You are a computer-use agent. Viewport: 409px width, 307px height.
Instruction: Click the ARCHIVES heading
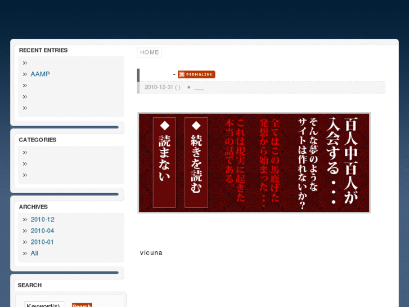pyautogui.click(x=33, y=207)
